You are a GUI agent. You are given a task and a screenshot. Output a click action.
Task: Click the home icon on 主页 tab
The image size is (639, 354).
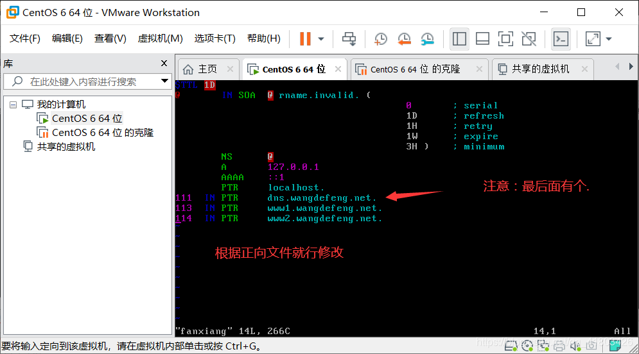tap(188, 69)
